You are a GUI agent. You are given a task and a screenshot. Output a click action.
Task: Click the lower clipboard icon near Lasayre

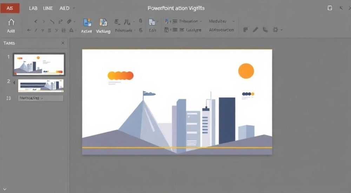(x=166, y=30)
